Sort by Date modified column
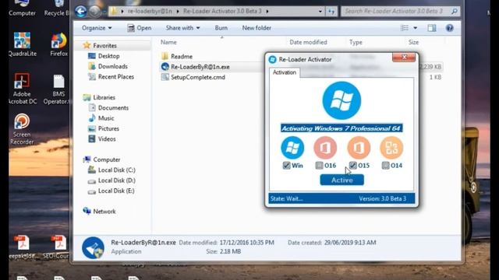The height and width of the screenshot is (280, 499). [308, 42]
